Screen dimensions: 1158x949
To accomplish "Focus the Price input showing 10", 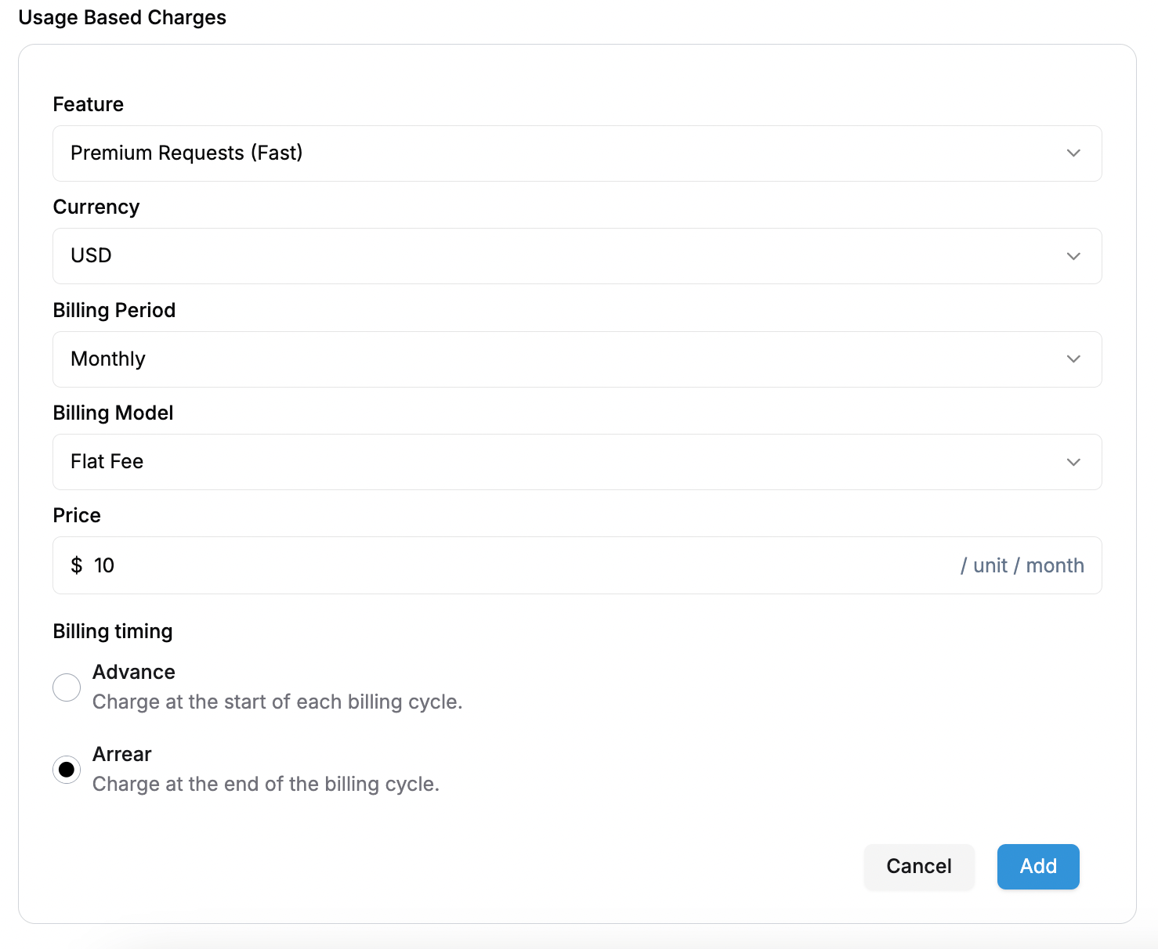I will point(517,565).
